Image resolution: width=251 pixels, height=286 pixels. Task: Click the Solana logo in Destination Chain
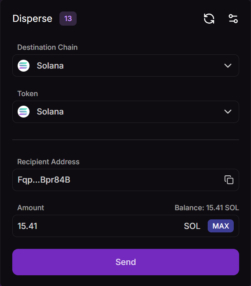pyautogui.click(x=24, y=65)
